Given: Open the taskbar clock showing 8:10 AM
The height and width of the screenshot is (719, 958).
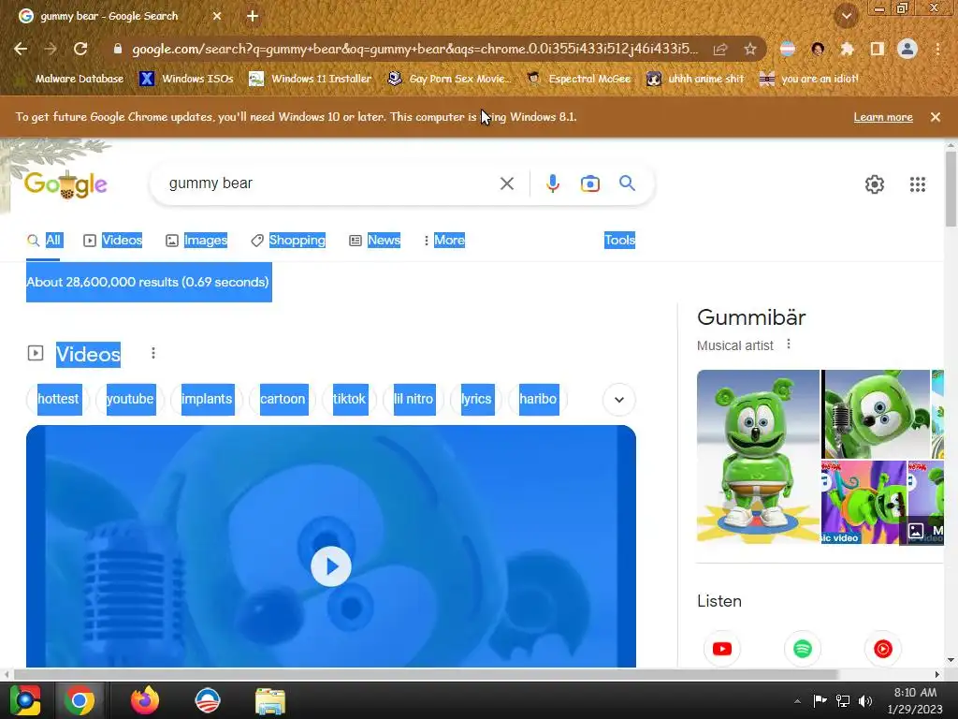Looking at the screenshot, I should click(x=915, y=700).
